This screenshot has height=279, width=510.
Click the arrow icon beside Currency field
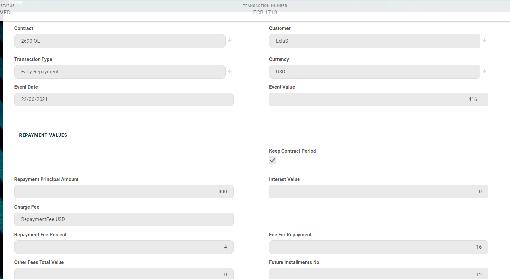click(x=484, y=71)
